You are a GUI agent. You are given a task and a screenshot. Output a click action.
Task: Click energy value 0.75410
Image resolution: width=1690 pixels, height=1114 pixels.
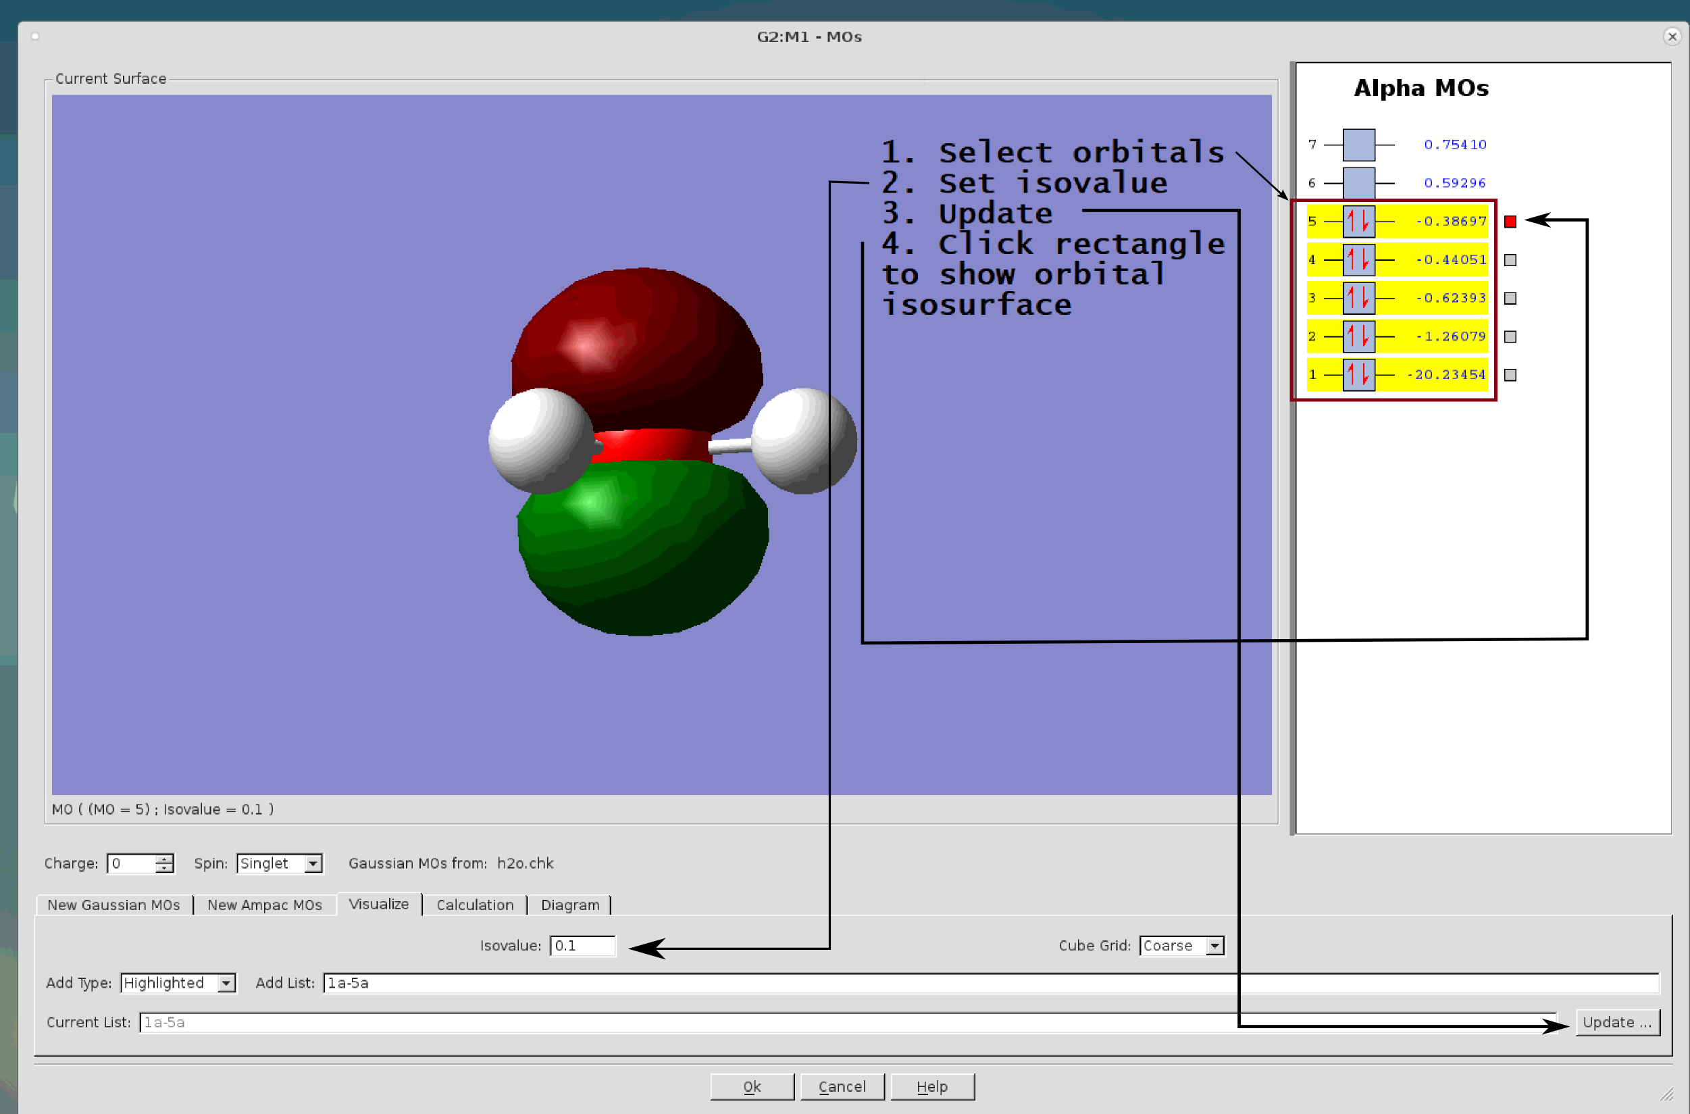coord(1455,144)
